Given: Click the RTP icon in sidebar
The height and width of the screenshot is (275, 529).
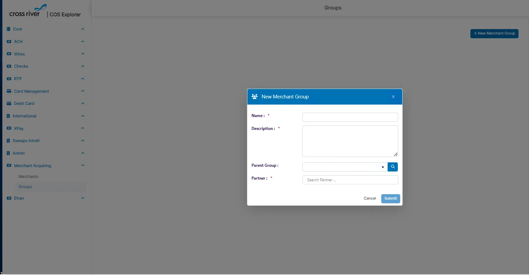Looking at the screenshot, I should [x=9, y=79].
